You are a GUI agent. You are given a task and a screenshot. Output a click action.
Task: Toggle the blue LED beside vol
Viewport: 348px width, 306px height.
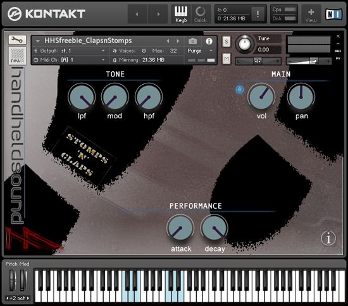pyautogui.click(x=239, y=89)
